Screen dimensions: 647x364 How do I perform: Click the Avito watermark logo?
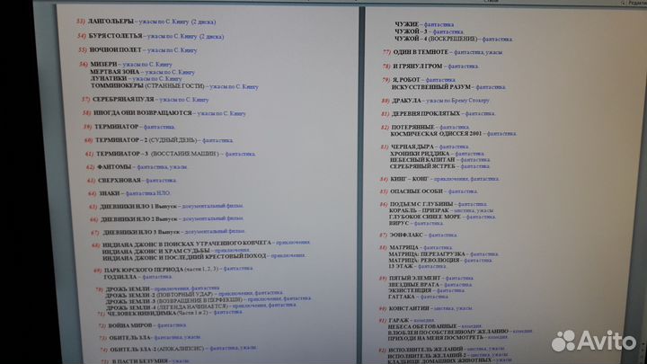(593, 341)
